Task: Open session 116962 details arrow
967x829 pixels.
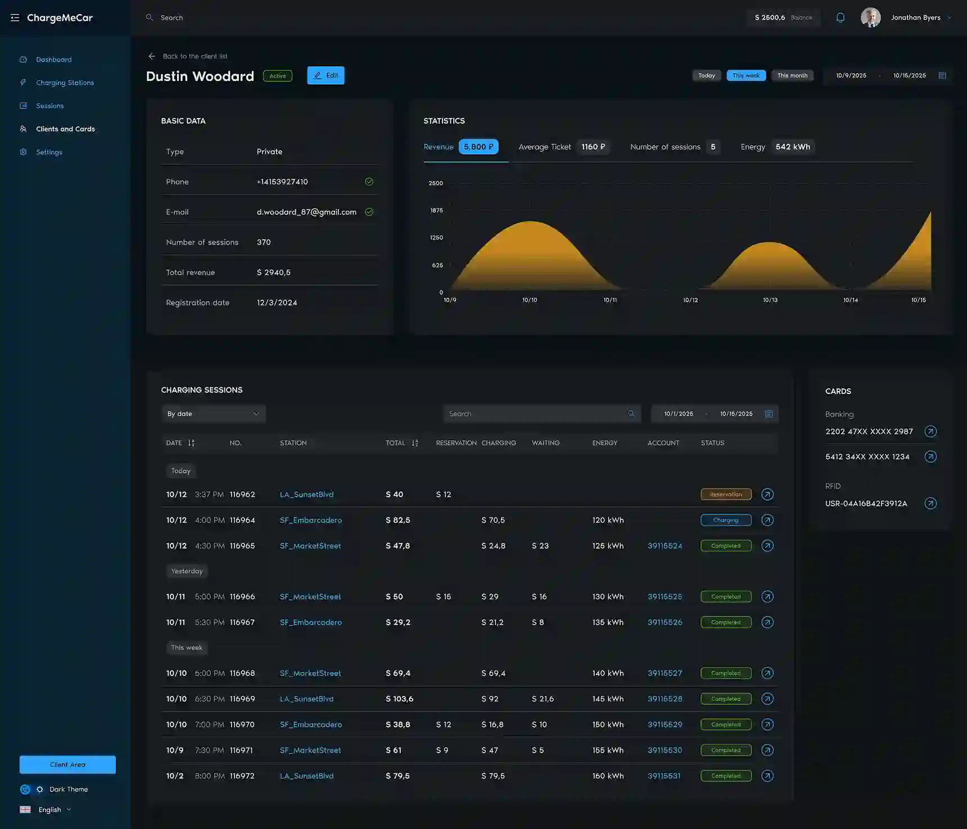Action: point(767,495)
